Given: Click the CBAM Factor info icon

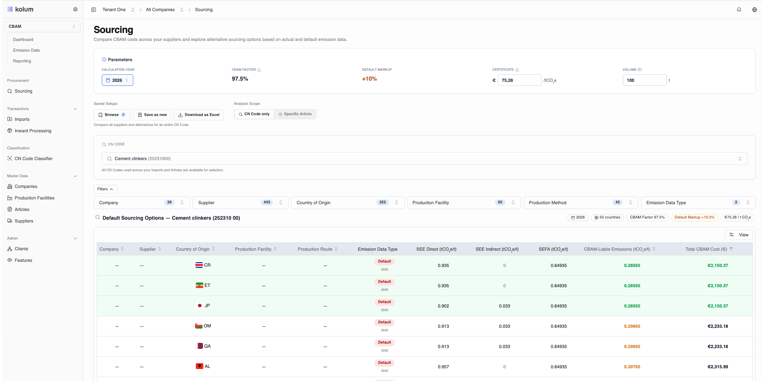Looking at the screenshot, I should (x=259, y=70).
